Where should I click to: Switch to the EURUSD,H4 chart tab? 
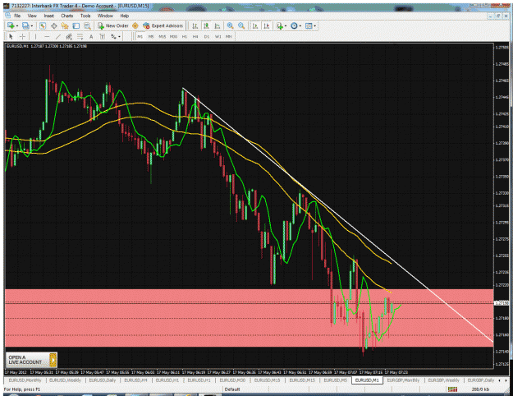135,380
